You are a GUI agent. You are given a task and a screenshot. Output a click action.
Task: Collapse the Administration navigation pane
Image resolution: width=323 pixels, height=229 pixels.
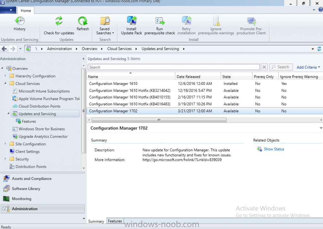(x=83, y=59)
